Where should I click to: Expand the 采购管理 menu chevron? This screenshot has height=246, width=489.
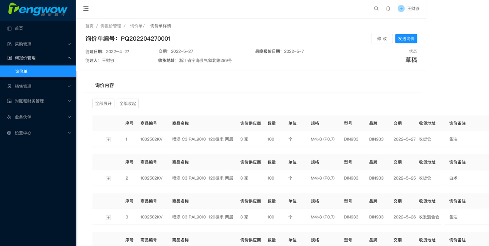[x=69, y=44]
